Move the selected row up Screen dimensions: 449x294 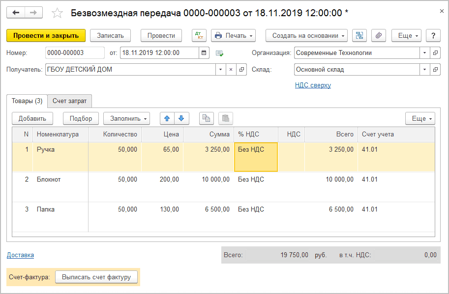pos(167,118)
